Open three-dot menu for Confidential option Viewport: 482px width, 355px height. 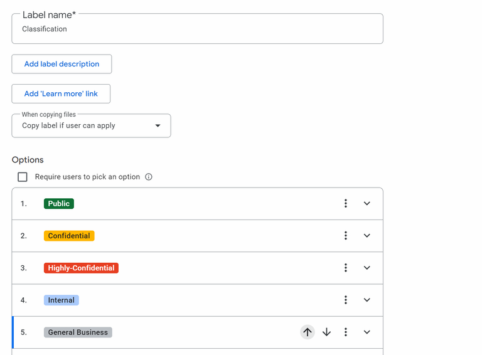coord(345,236)
